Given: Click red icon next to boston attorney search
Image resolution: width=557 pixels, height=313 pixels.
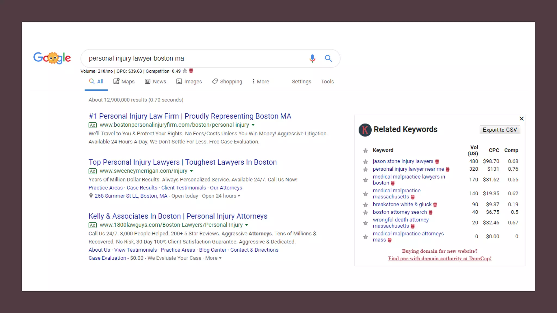Looking at the screenshot, I should click(431, 212).
